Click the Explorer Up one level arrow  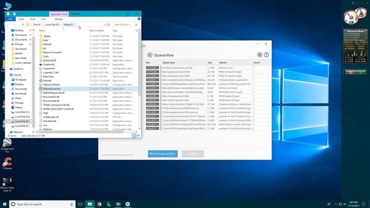click(x=23, y=24)
